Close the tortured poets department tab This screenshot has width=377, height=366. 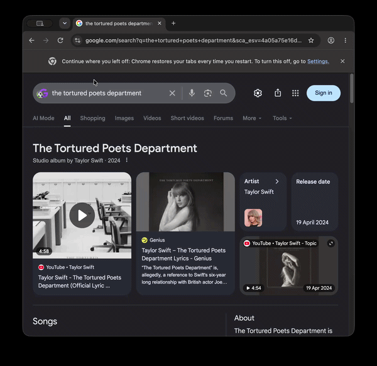(160, 23)
